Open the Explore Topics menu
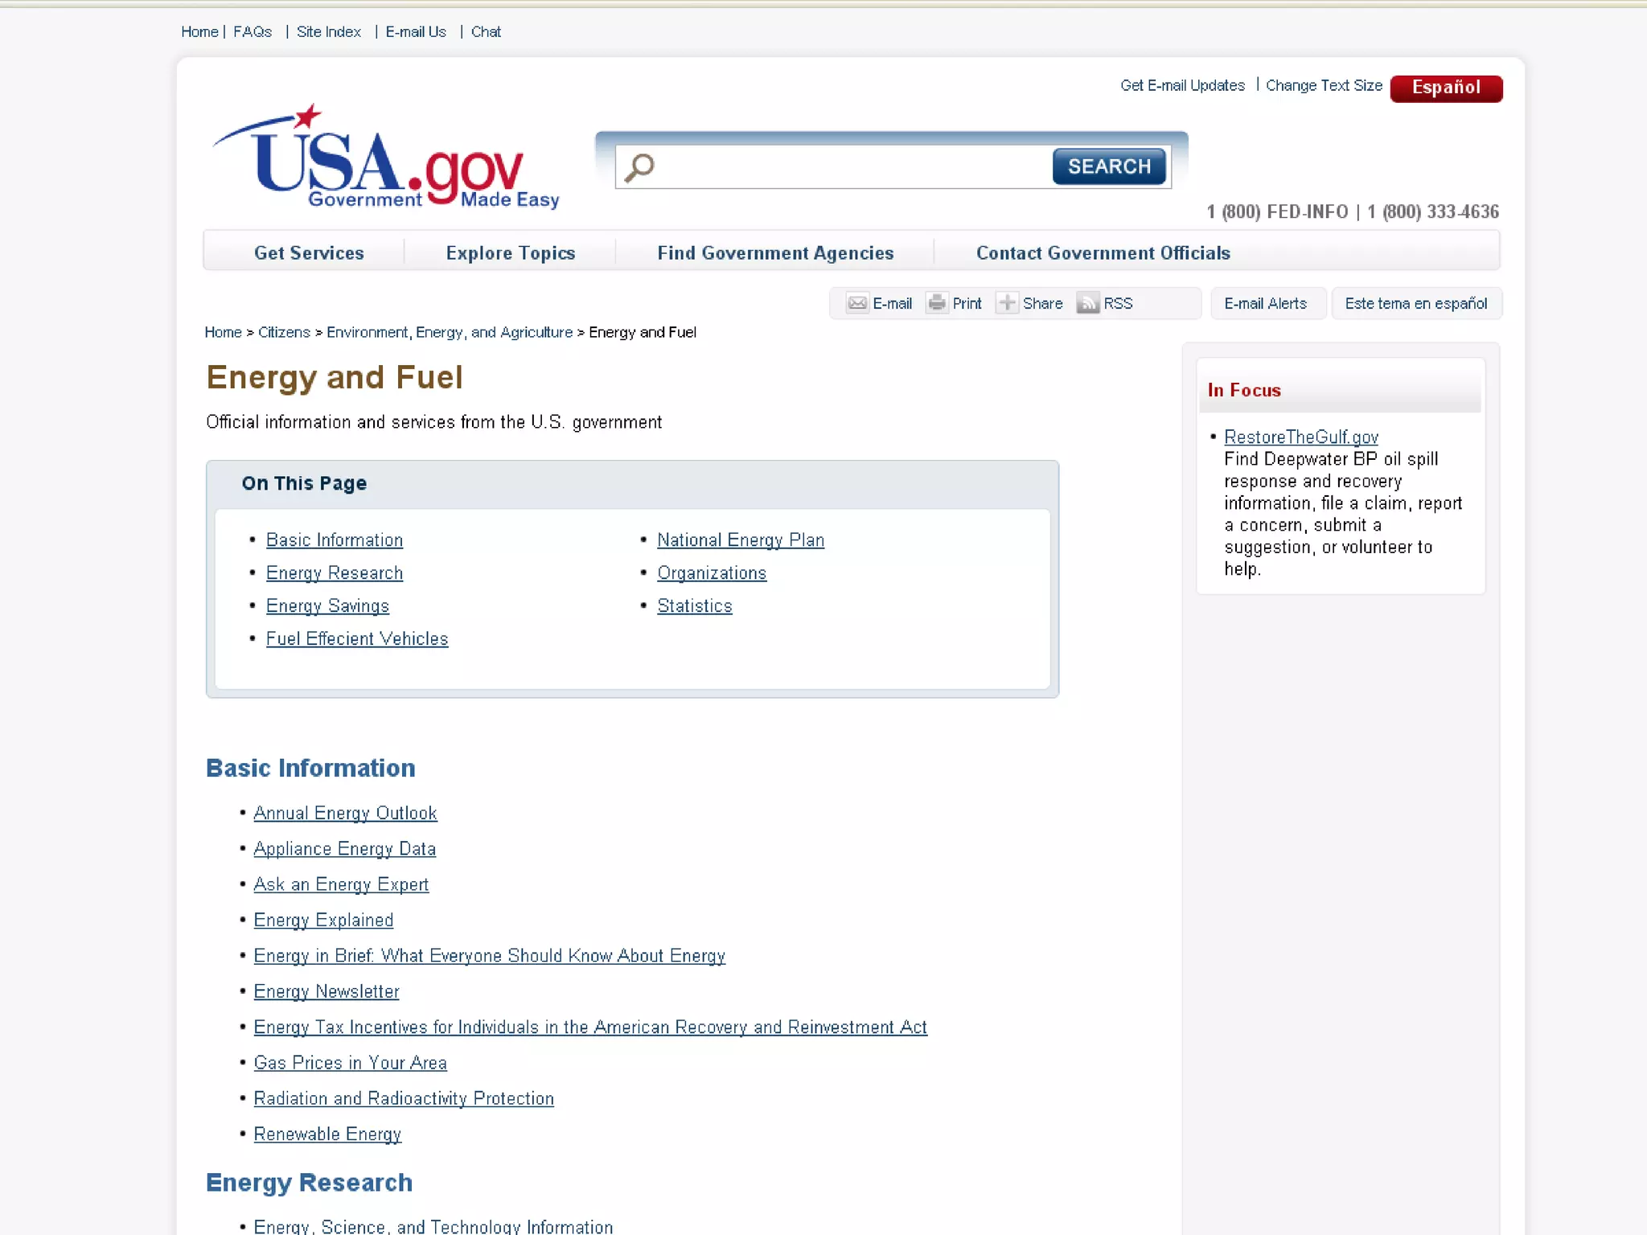Image resolution: width=1647 pixels, height=1235 pixels. tap(510, 253)
